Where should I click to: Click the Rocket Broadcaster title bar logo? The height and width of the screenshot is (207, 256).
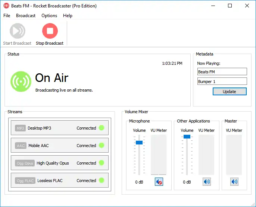click(6, 6)
